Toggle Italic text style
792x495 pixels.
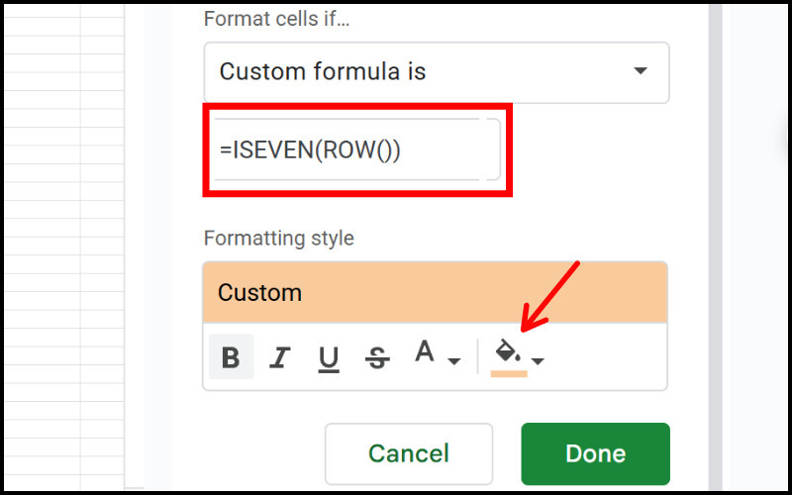point(280,357)
